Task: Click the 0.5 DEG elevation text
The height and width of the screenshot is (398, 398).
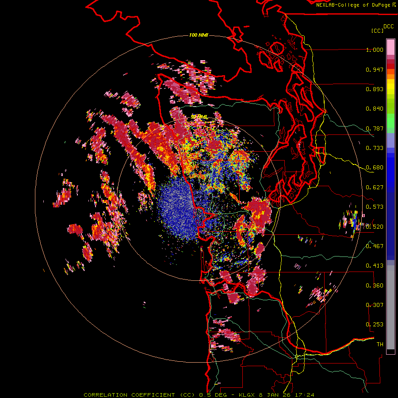Action: [x=213, y=395]
